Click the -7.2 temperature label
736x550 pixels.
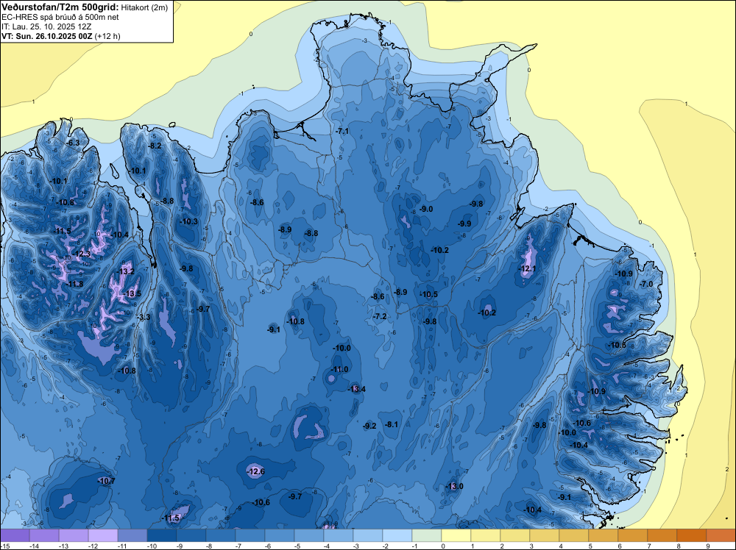coord(379,316)
